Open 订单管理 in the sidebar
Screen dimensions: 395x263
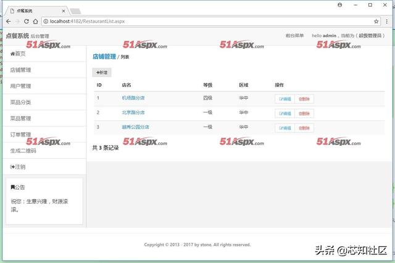pyautogui.click(x=20, y=135)
